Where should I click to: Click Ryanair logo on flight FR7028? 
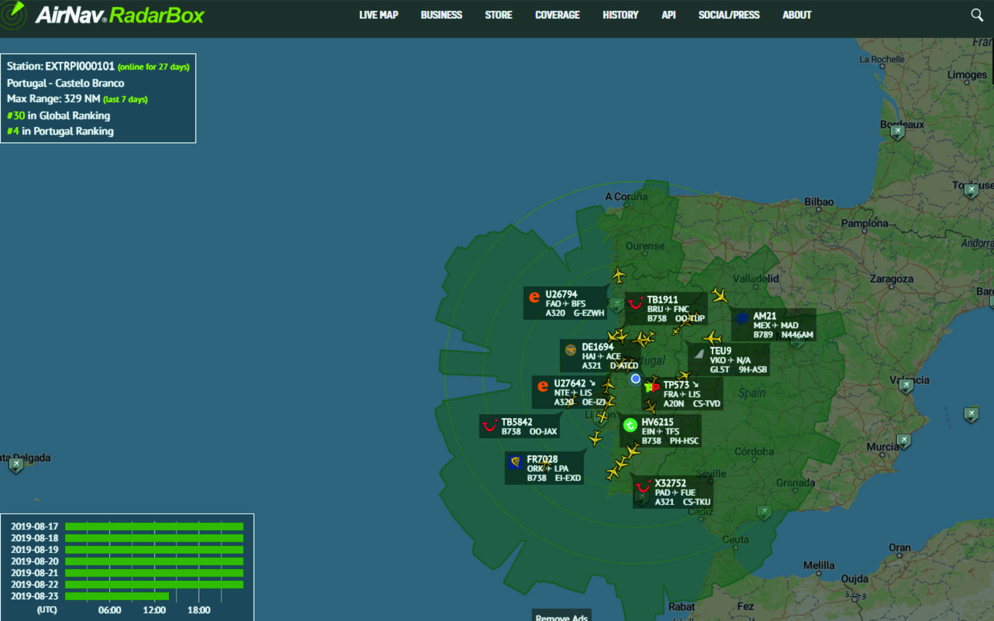pos(515,462)
